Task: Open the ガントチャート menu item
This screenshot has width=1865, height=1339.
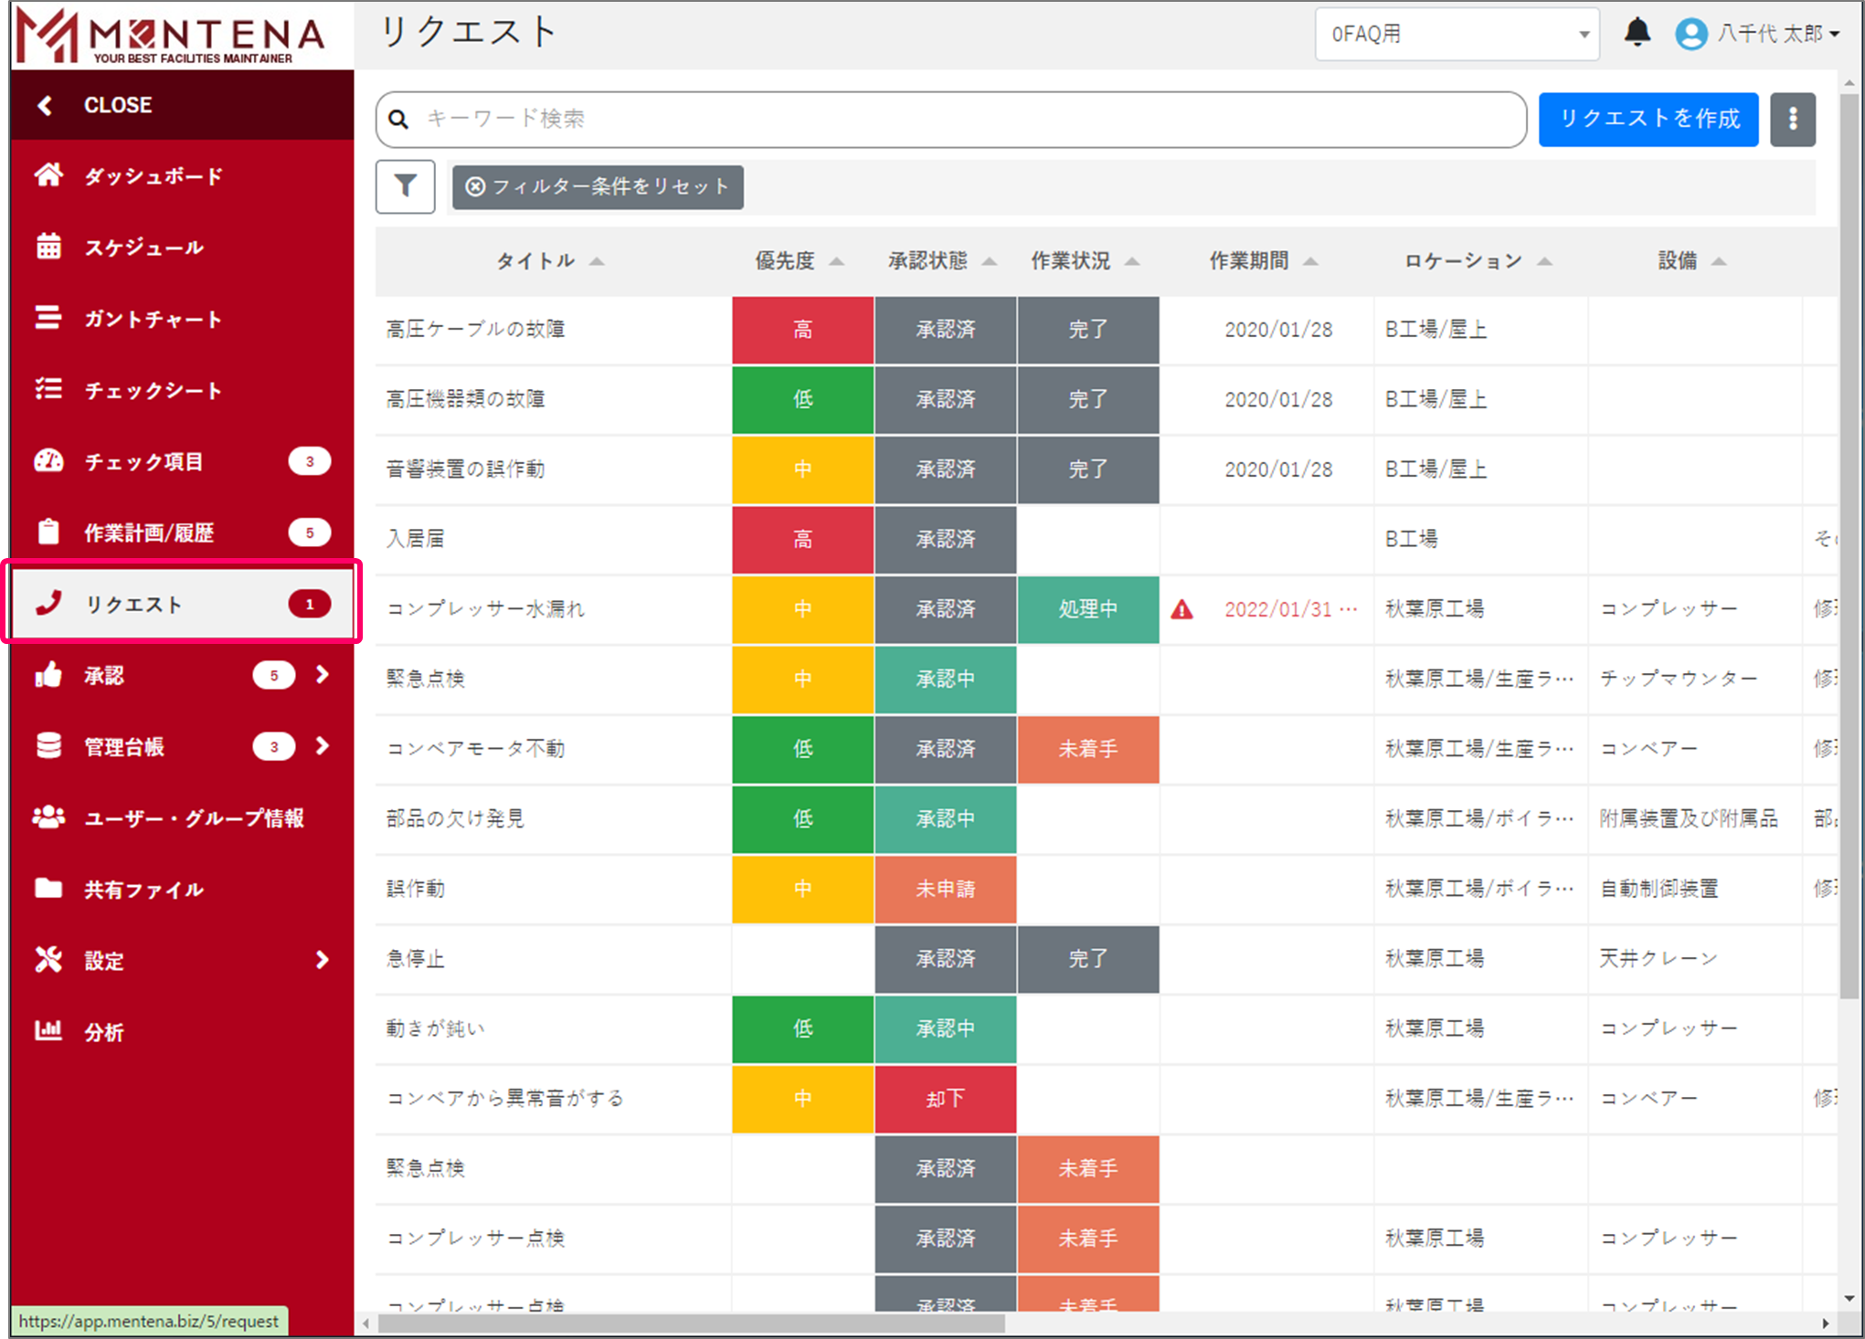Action: pyautogui.click(x=153, y=319)
